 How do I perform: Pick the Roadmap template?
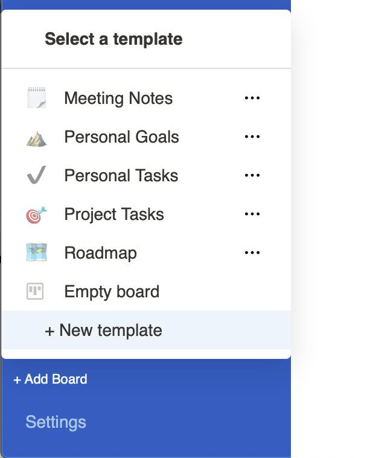[x=100, y=253]
